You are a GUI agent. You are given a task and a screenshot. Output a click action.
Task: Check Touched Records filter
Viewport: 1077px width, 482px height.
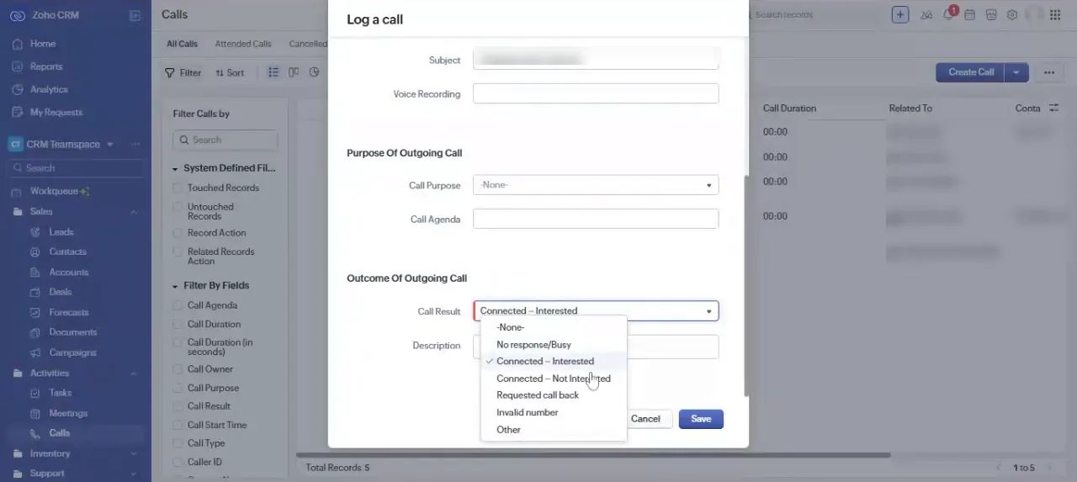[178, 188]
